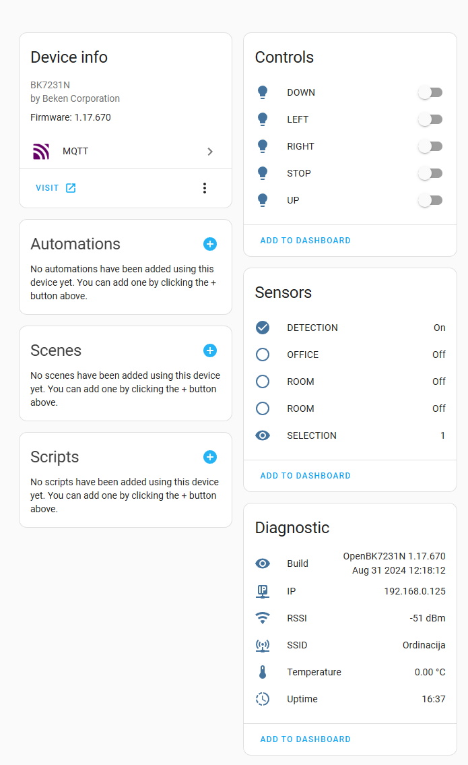This screenshot has width=468, height=765.
Task: Open the SSID diagnostic entry
Action: tap(350, 645)
